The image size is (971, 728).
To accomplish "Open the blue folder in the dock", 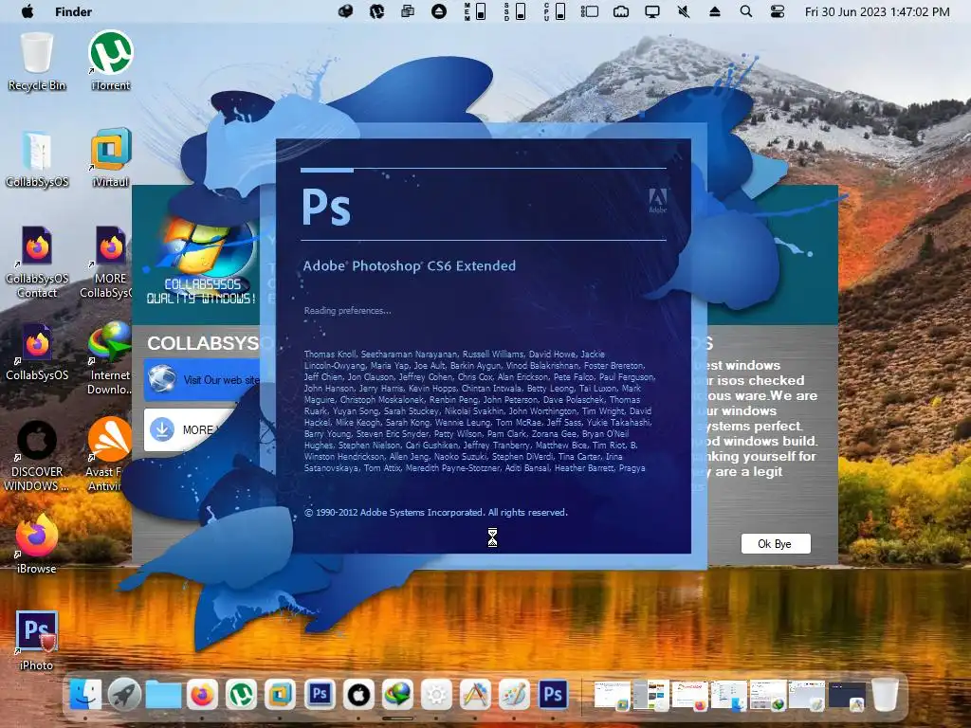I will pyautogui.click(x=163, y=695).
